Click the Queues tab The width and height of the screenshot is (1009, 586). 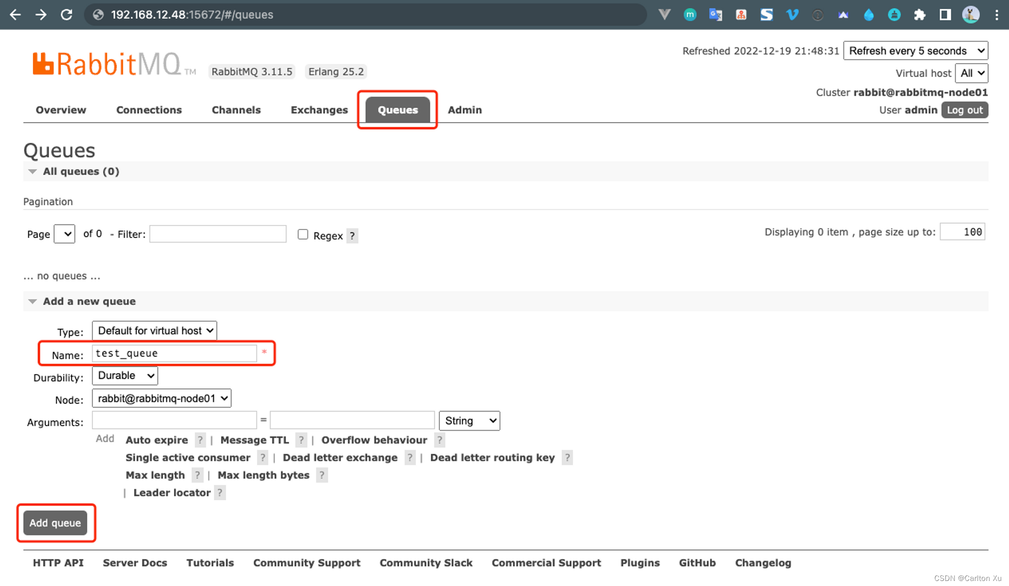(x=397, y=110)
